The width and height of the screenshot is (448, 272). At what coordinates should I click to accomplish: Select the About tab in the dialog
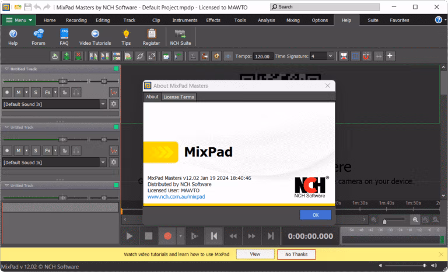coord(152,97)
